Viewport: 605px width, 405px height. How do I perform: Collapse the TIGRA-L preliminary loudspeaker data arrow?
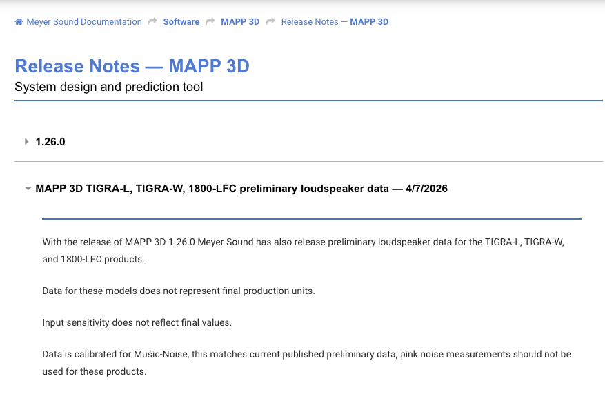(x=28, y=189)
